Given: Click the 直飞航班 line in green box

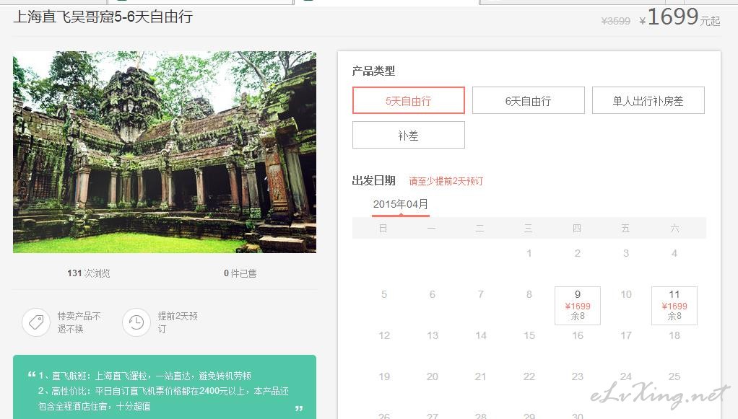Looking at the screenshot, I should pos(145,376).
